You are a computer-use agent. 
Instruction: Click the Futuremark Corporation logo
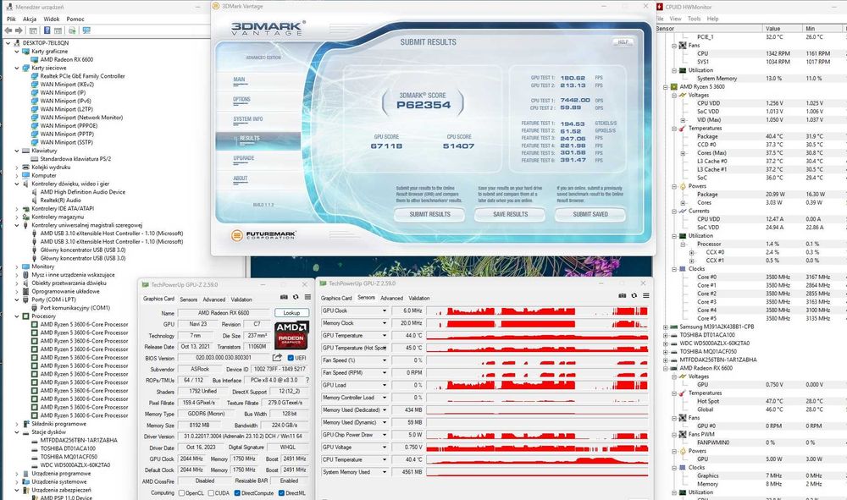[263, 235]
